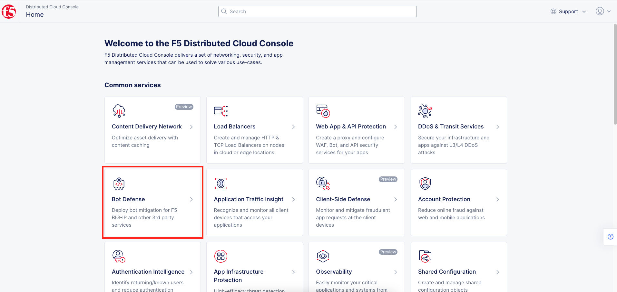The width and height of the screenshot is (617, 292).
Task: Click the Authentication Intelligence key icon
Action: coord(119,256)
